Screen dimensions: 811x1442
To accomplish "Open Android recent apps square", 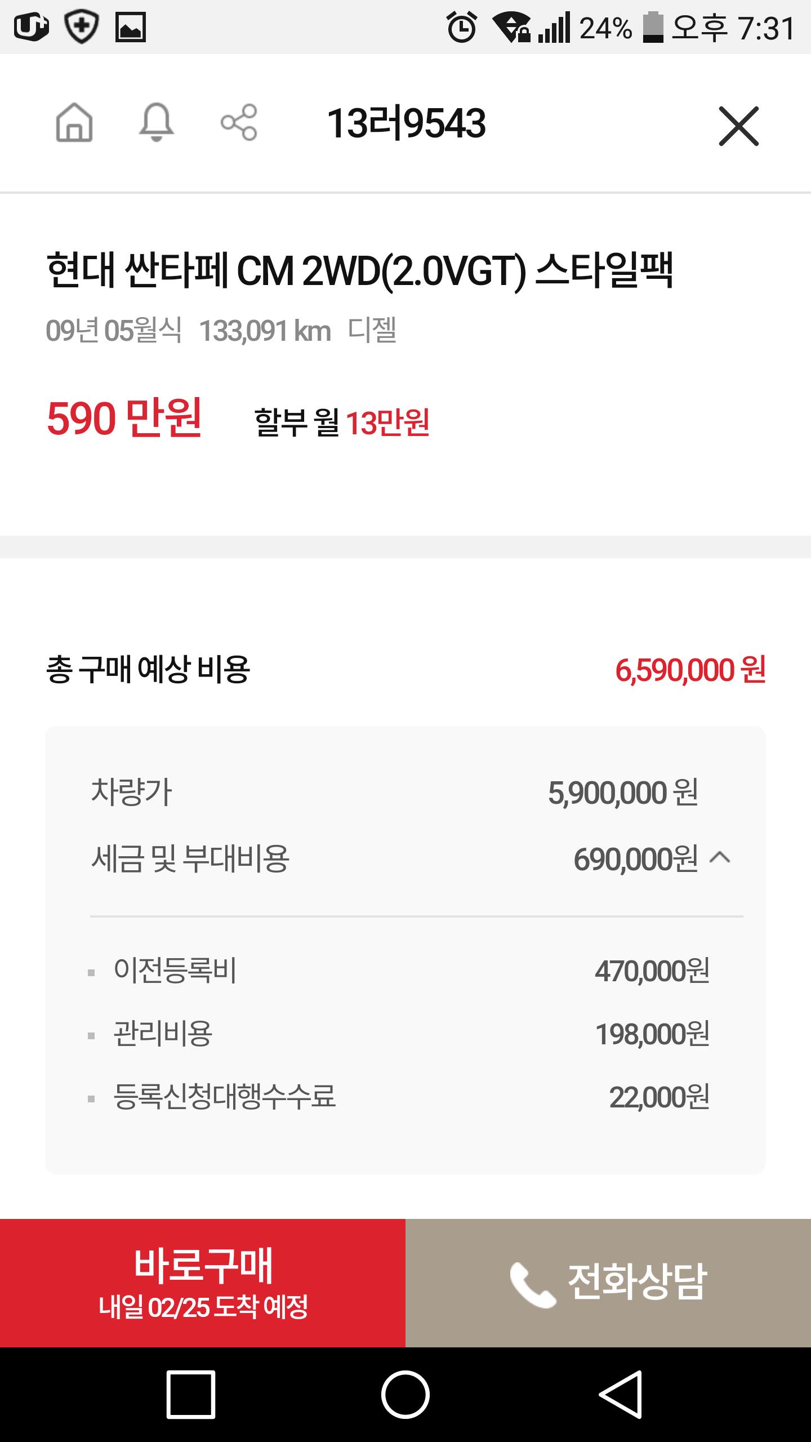I will (191, 1395).
